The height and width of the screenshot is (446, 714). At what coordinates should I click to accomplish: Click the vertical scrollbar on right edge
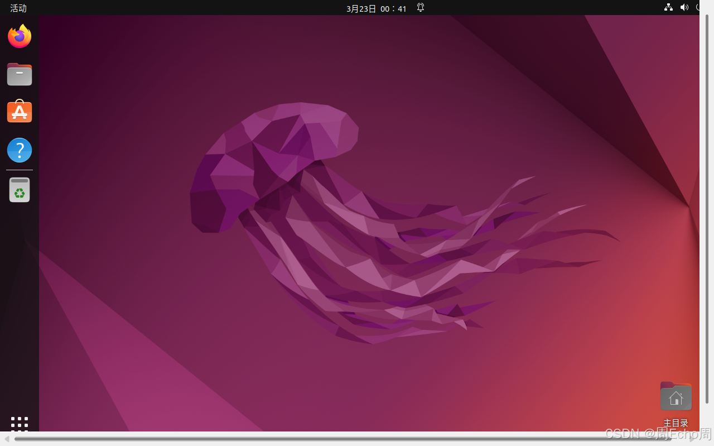click(x=707, y=208)
